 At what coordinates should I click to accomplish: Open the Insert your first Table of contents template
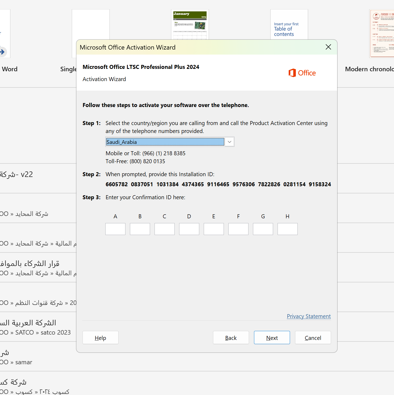[x=289, y=24]
